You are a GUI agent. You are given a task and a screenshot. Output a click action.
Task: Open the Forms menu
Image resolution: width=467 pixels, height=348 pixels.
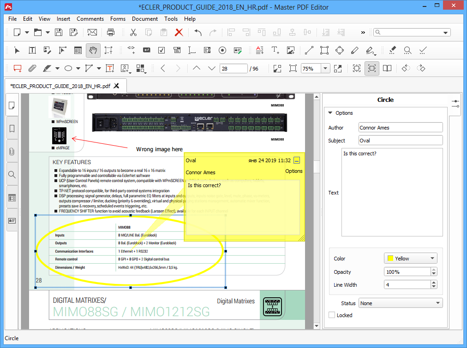click(x=118, y=19)
